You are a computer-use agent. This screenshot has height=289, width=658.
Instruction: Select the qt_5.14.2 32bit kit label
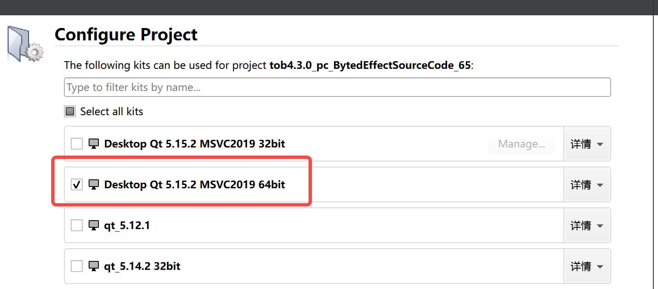tap(142, 266)
